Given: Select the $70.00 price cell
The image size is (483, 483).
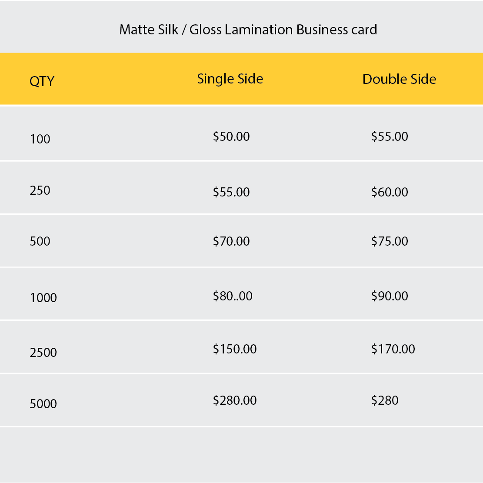Looking at the screenshot, I should pos(231,241).
